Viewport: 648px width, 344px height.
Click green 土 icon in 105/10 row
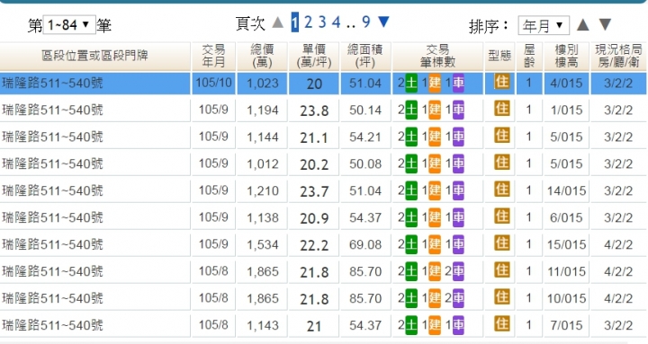pos(411,83)
